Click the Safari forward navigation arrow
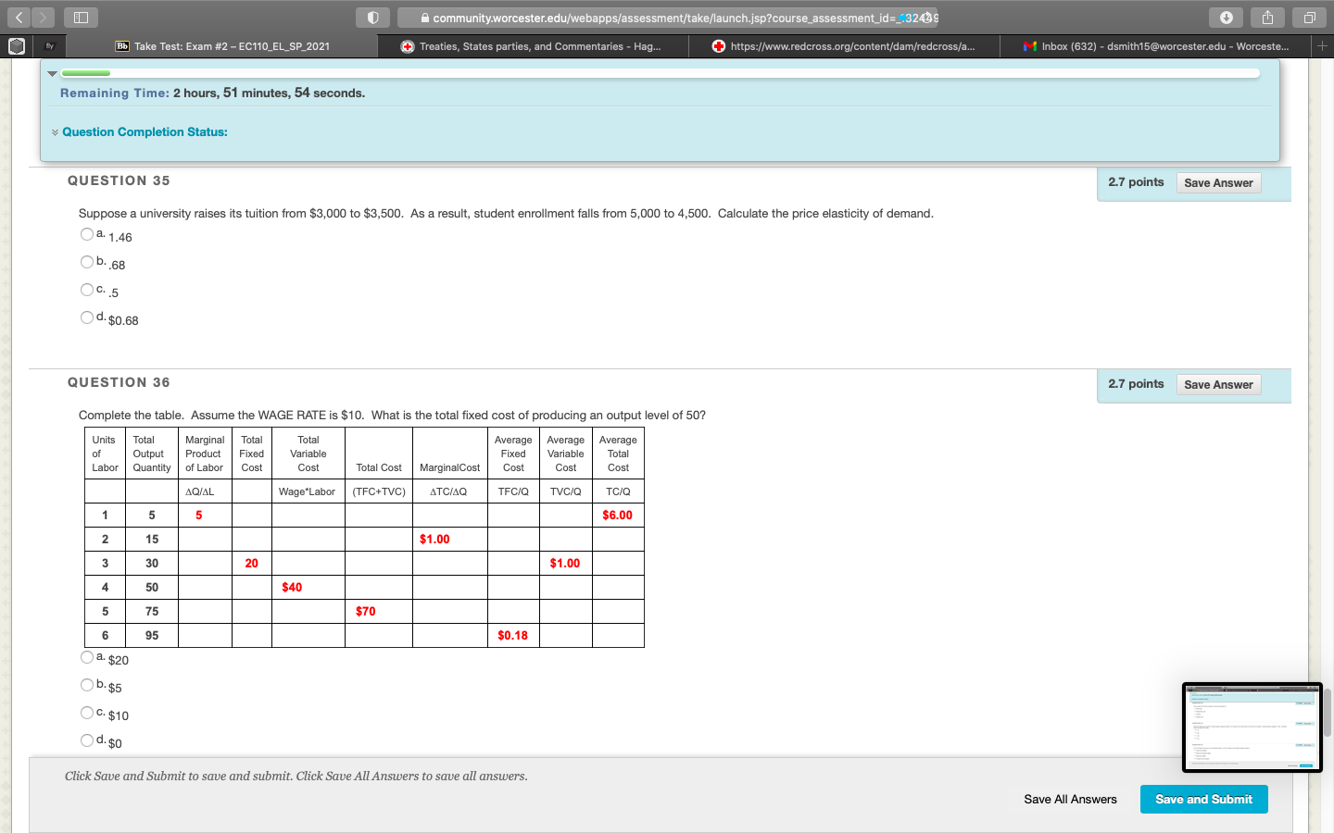1334x833 pixels. (43, 18)
